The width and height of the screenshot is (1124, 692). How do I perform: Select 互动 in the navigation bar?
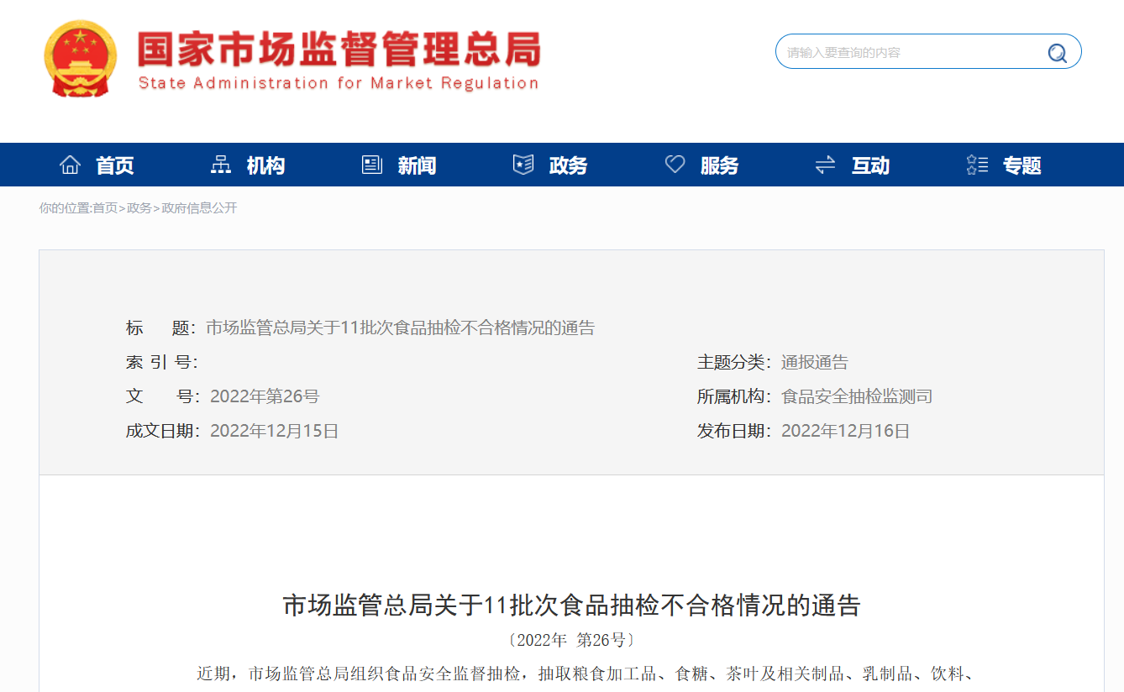pos(870,165)
